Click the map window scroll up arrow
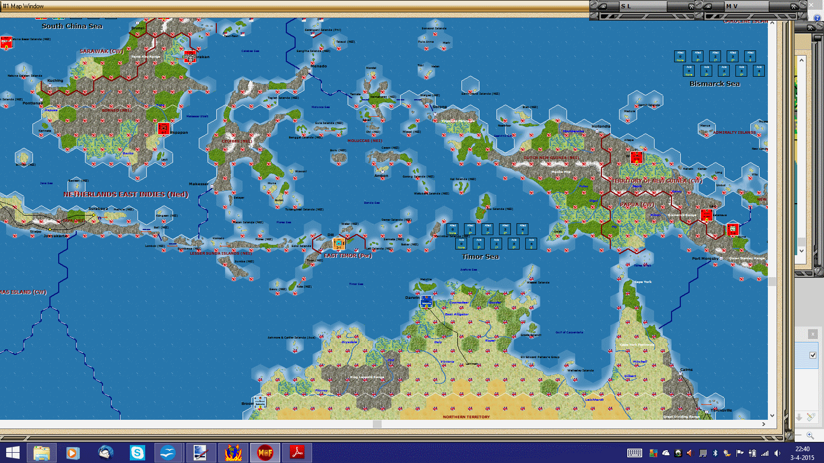Image resolution: width=824 pixels, height=463 pixels. [772, 23]
